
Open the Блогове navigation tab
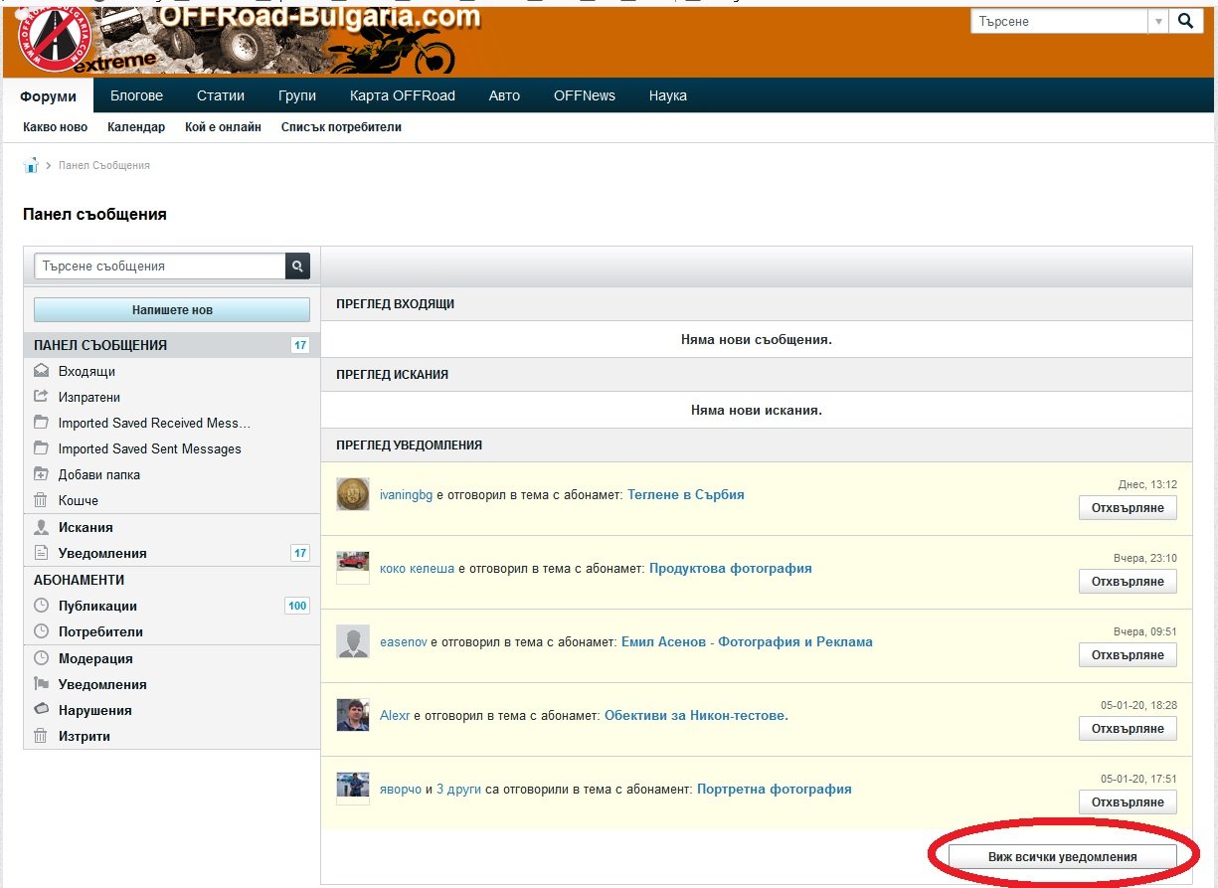coord(136,95)
